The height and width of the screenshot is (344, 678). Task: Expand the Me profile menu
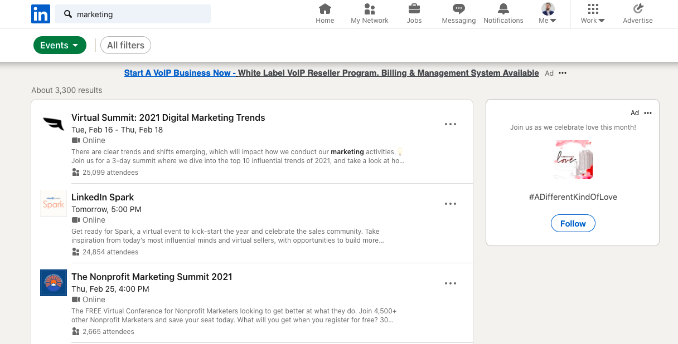547,14
